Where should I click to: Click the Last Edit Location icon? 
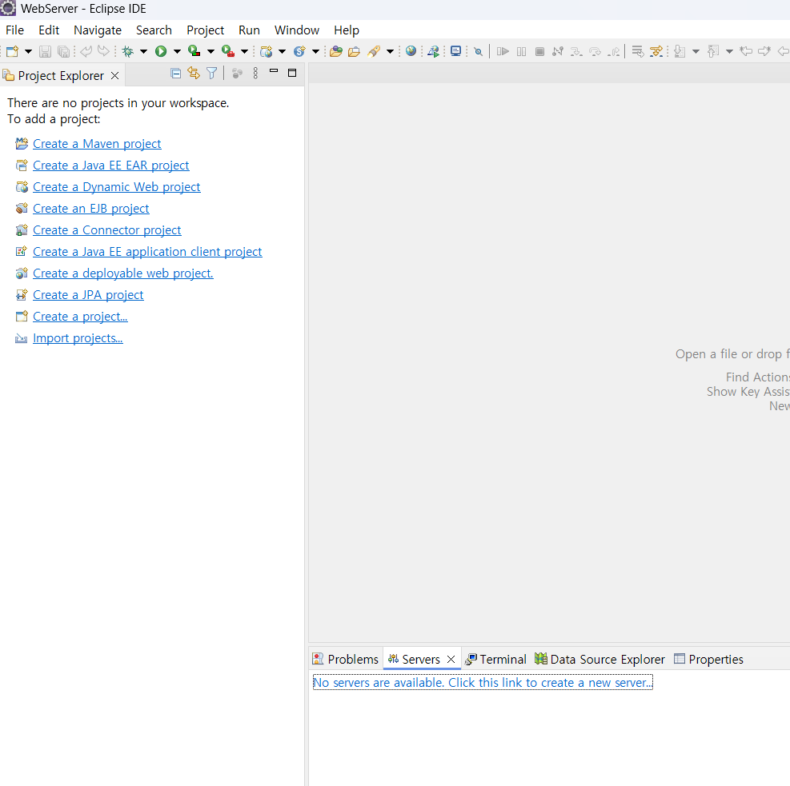(x=746, y=51)
